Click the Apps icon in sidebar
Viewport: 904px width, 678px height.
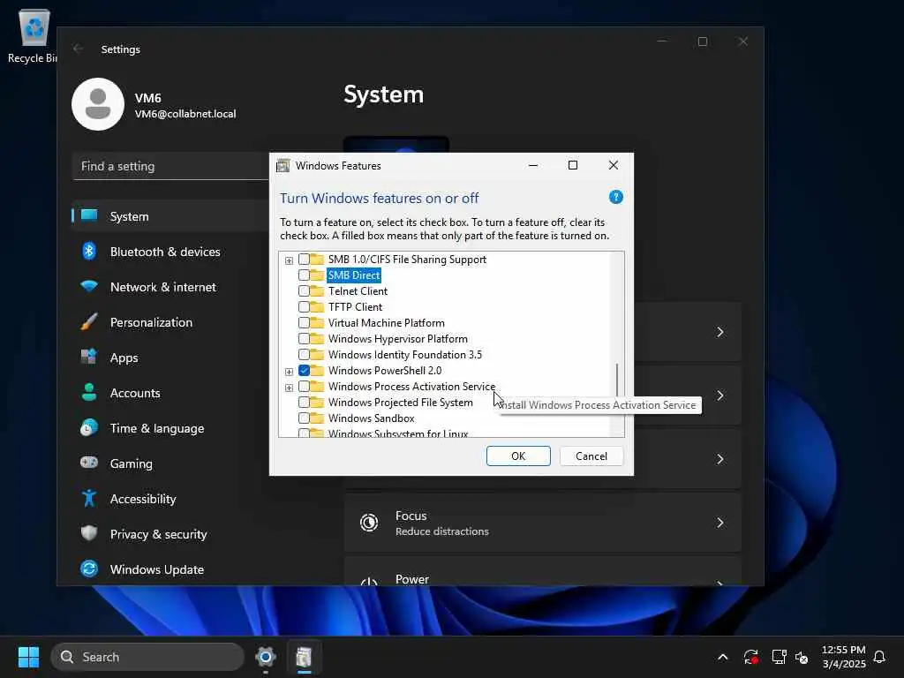pos(89,357)
